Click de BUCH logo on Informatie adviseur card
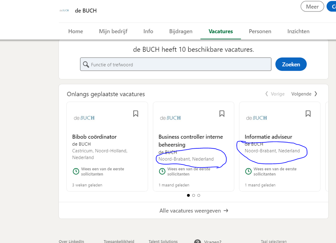Screen dimensions: 336x243 (x=256, y=118)
